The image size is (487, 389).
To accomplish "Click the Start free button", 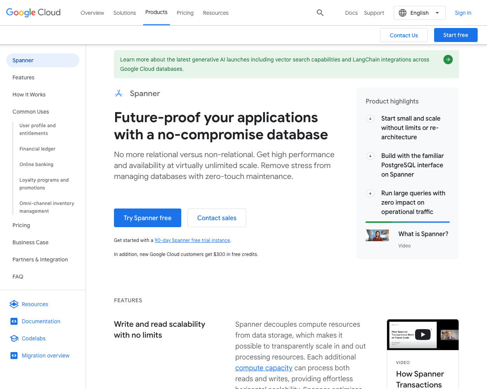I will pos(456,35).
